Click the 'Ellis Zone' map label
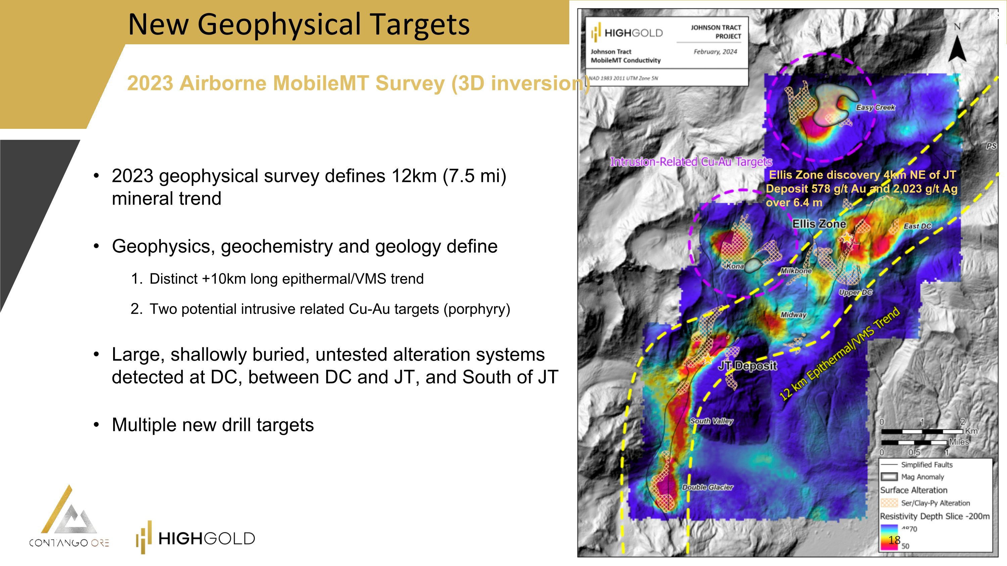The width and height of the screenshot is (1007, 566). (x=819, y=224)
